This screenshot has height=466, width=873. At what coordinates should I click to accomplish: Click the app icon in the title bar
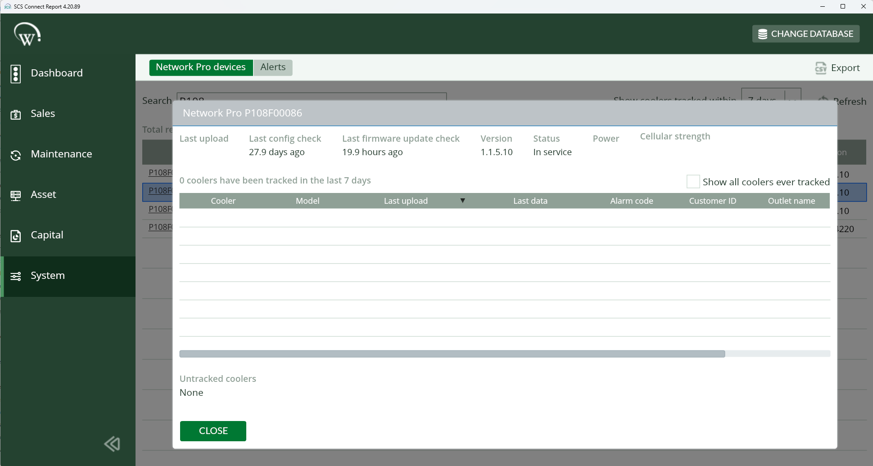7,6
